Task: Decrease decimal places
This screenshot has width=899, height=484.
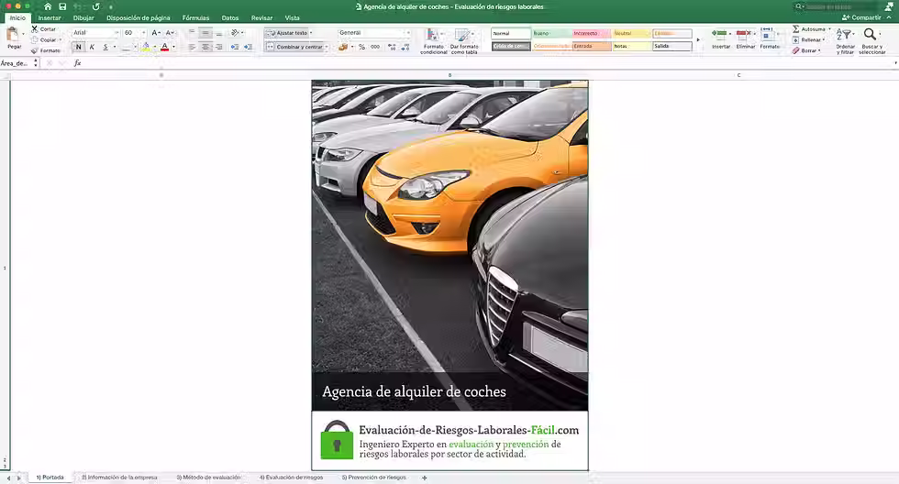Action: click(x=405, y=47)
